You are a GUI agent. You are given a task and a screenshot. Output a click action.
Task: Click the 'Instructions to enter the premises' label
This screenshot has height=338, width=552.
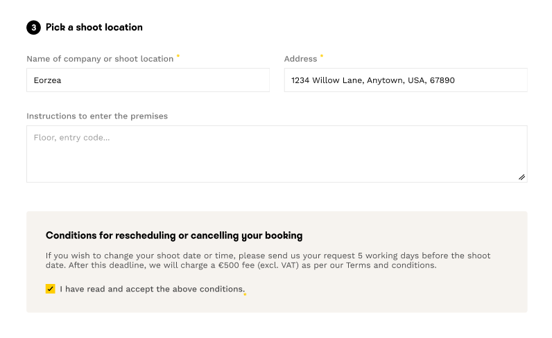(97, 116)
